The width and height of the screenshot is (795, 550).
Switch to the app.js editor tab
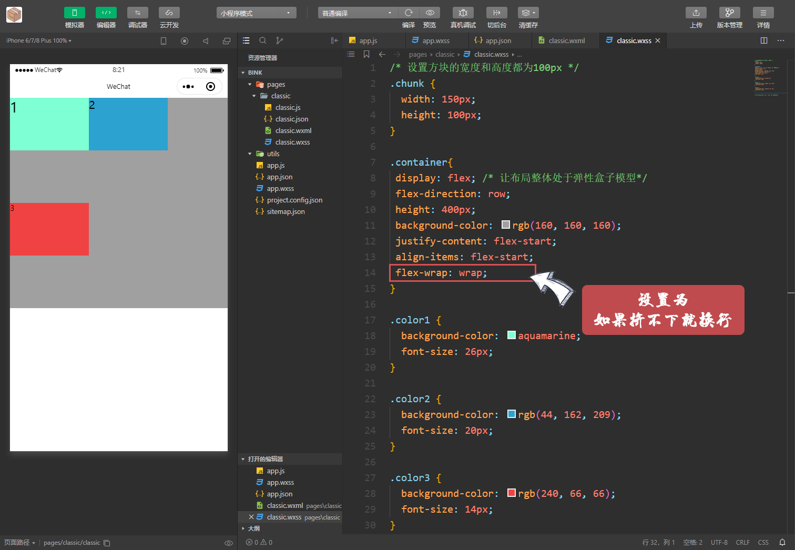click(x=374, y=40)
